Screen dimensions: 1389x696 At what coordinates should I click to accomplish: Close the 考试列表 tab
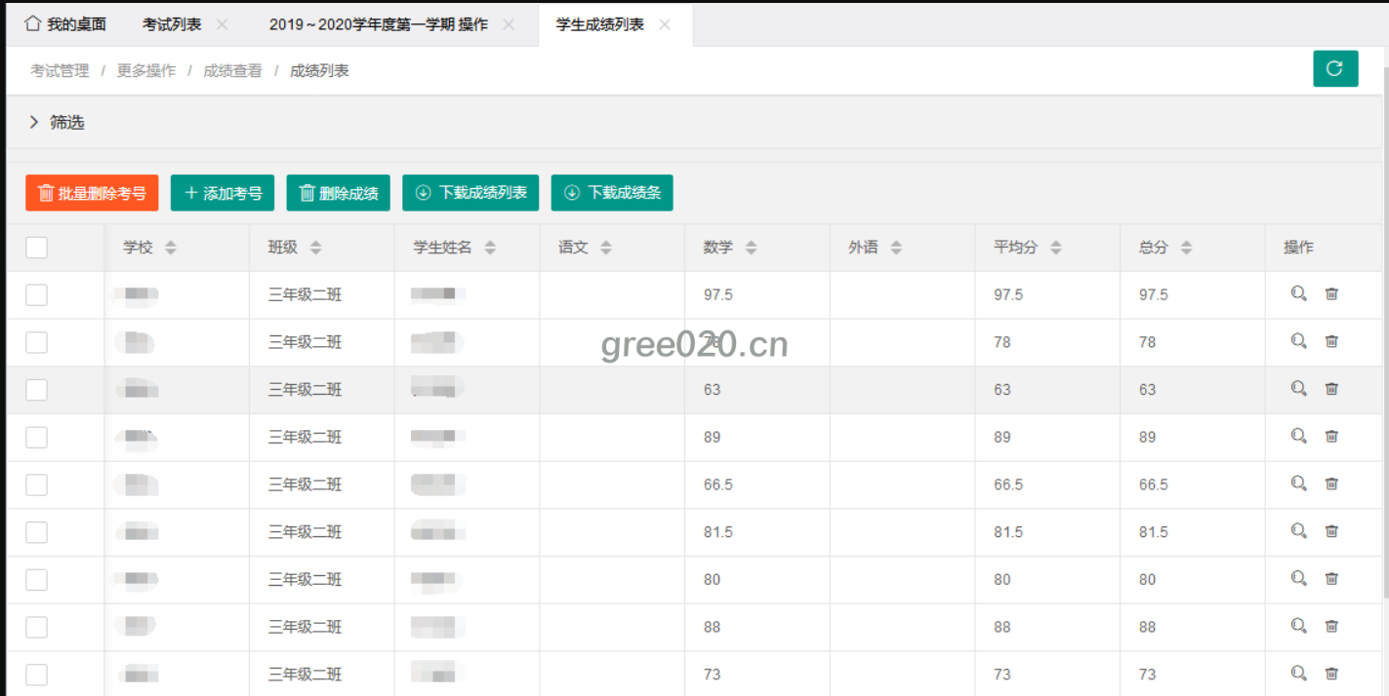click(223, 24)
